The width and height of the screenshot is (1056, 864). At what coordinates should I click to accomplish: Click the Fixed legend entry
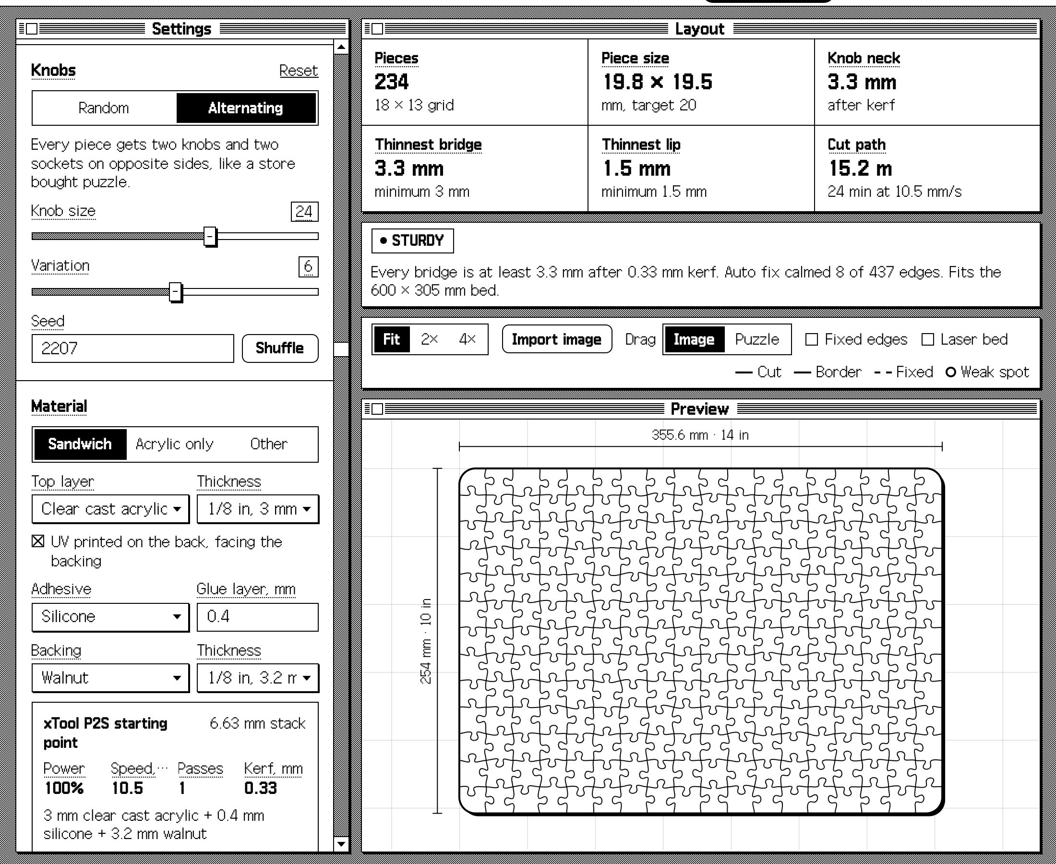(903, 372)
